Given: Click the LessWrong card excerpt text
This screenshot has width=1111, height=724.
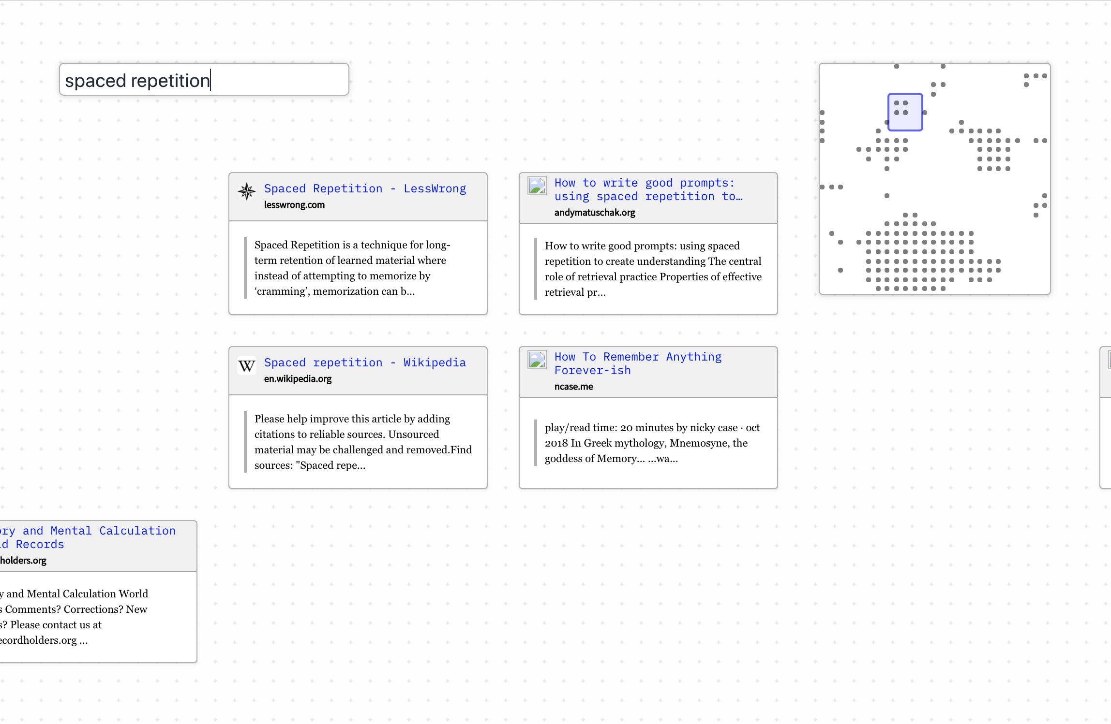Looking at the screenshot, I should (x=352, y=268).
